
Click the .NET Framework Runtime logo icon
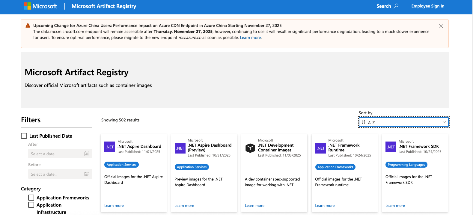coord(321,148)
